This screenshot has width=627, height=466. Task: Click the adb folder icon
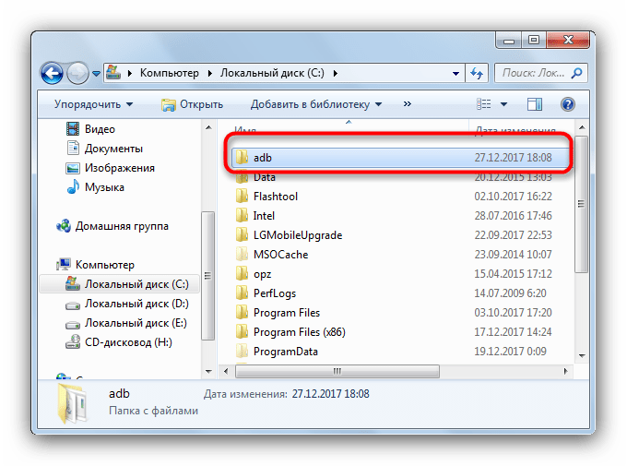point(242,158)
